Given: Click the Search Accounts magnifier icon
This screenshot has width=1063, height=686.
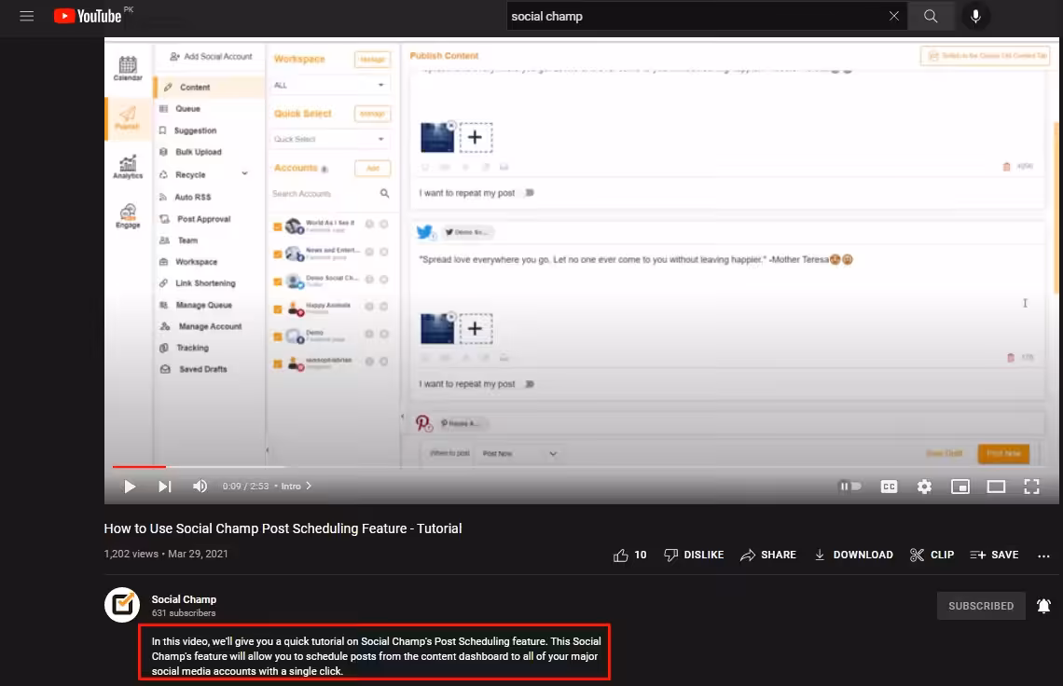Looking at the screenshot, I should click(x=384, y=194).
